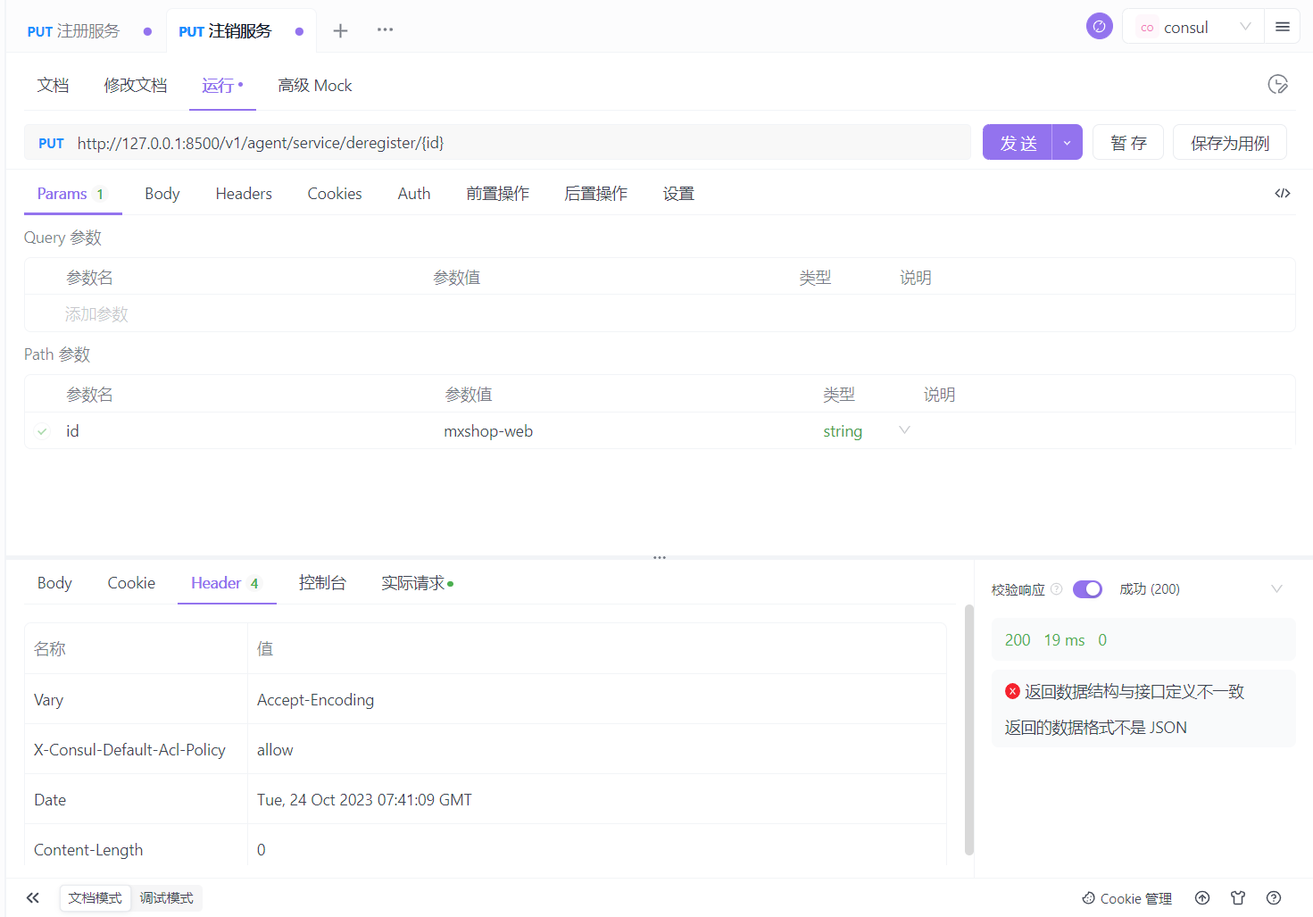Click the purple circular icon near consul
Image resolution: width=1313 pixels, height=917 pixels.
coord(1099,27)
